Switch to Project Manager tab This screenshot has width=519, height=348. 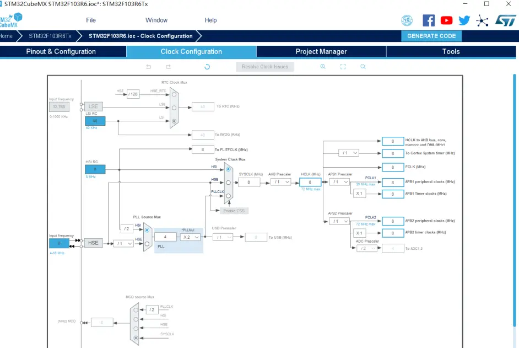click(x=321, y=51)
